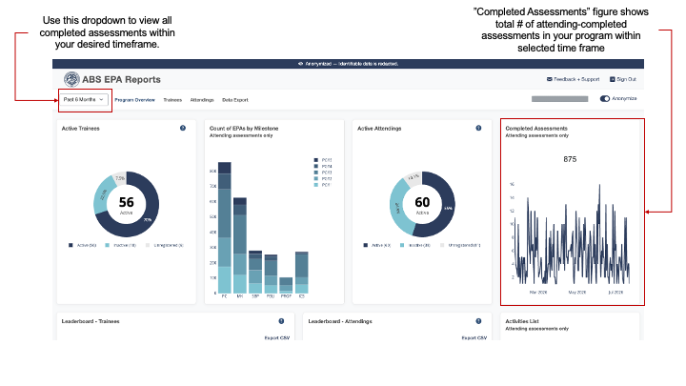
Task: Click the Count of EPAs by Milestone heading
Action: click(x=244, y=129)
